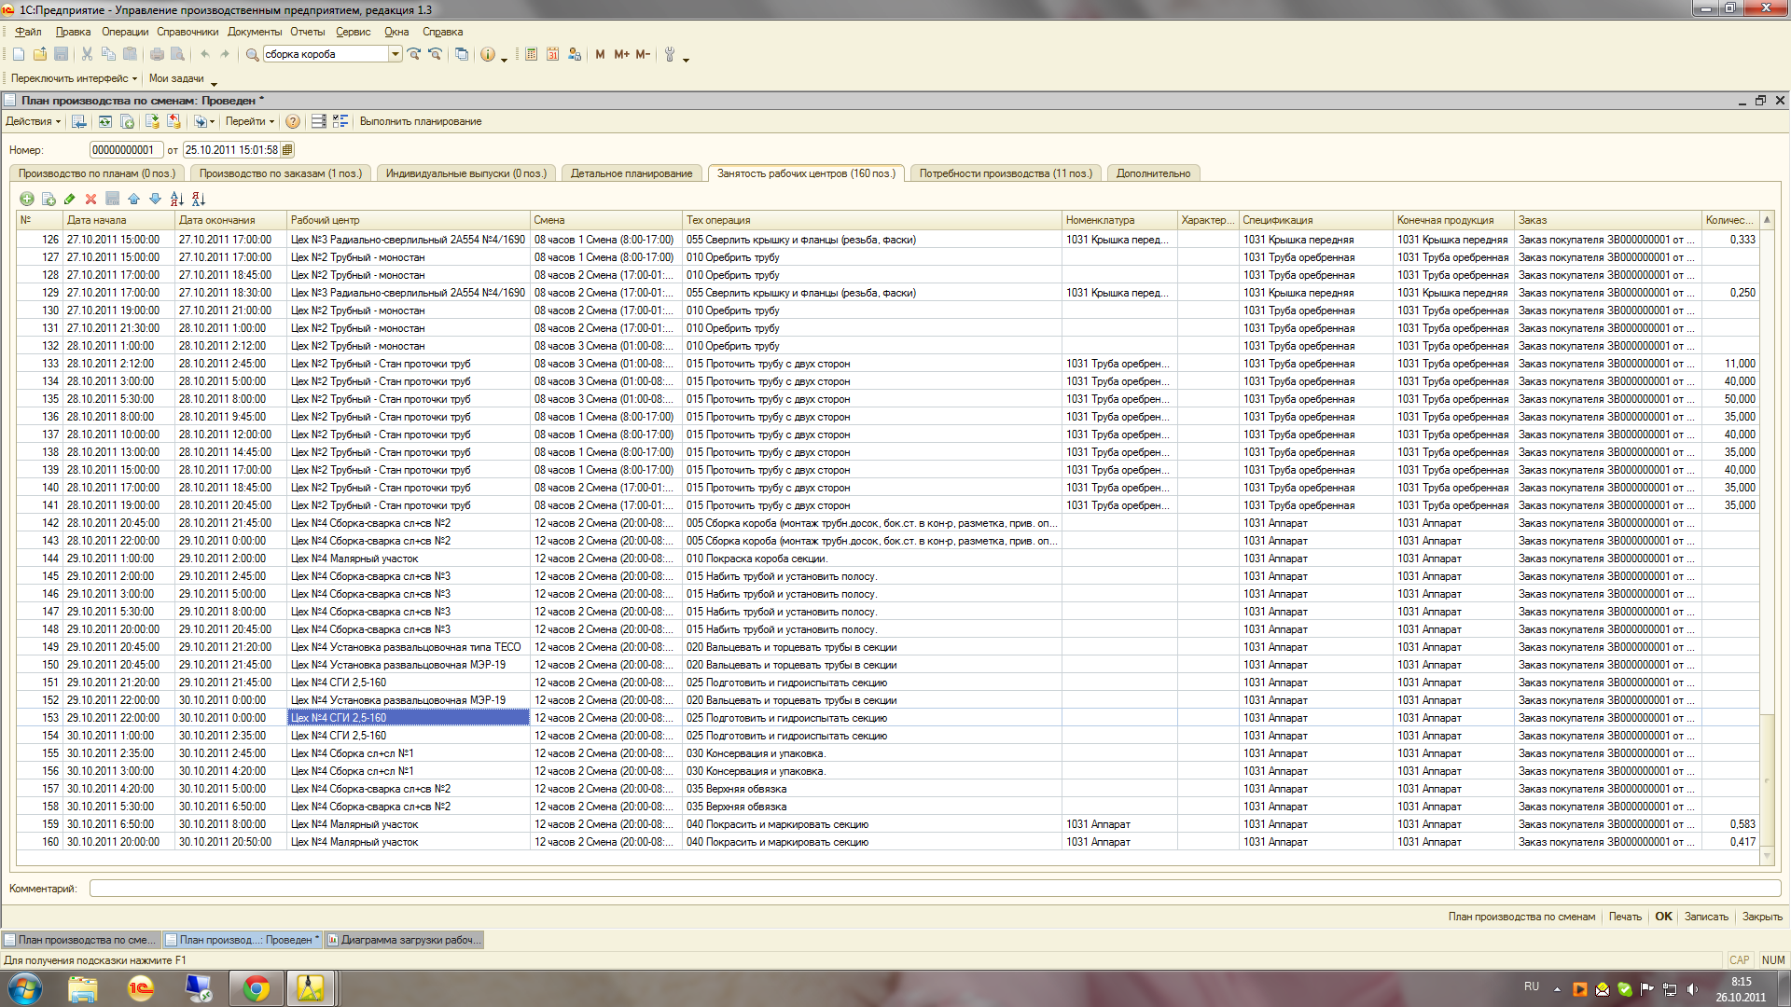Click Рабочий центр column header
1791x1007 pixels.
point(408,220)
